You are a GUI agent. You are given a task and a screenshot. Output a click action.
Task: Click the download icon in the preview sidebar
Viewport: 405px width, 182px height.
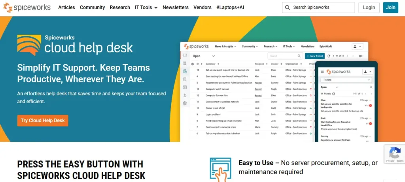tap(185, 95)
